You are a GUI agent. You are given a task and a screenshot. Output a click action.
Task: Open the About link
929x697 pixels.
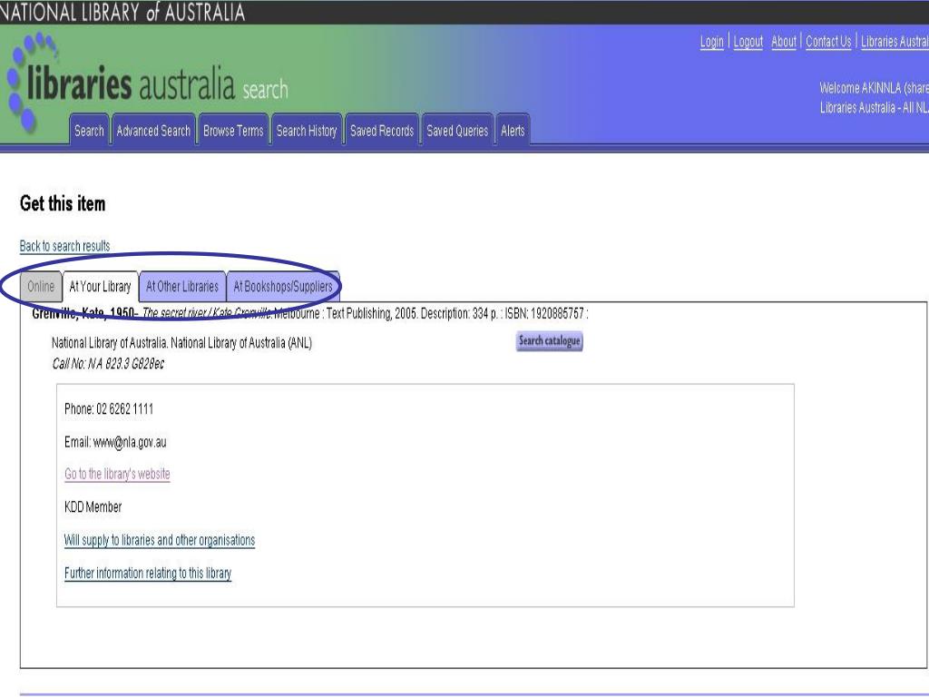pyautogui.click(x=783, y=42)
